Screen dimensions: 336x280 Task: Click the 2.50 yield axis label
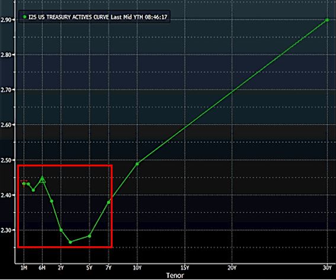tap(6, 160)
